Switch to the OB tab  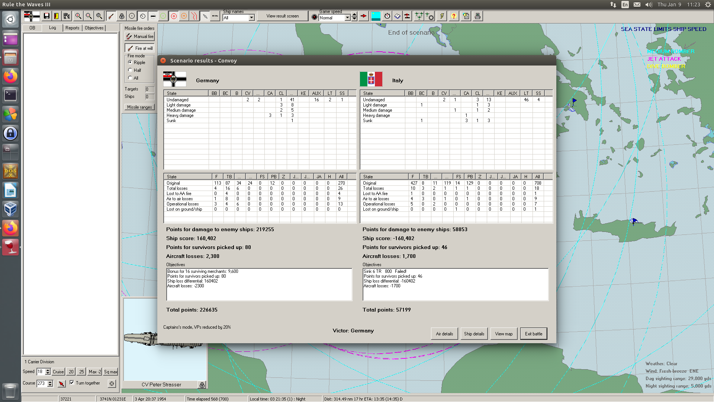pyautogui.click(x=32, y=28)
